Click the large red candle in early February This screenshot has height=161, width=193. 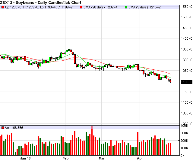[75, 59]
